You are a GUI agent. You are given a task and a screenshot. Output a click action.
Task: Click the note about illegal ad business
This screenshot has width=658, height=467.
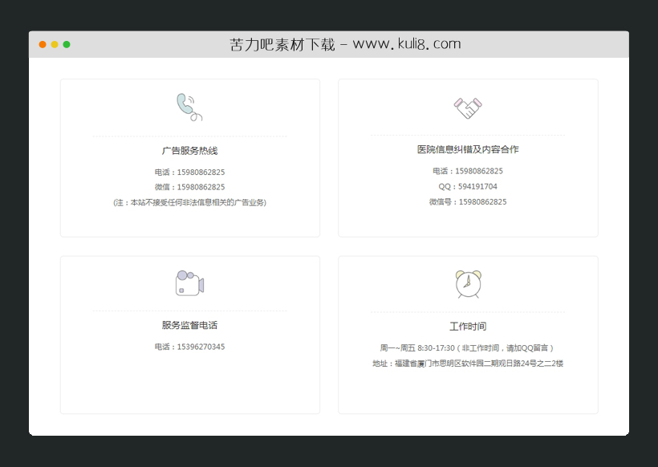coord(189,203)
